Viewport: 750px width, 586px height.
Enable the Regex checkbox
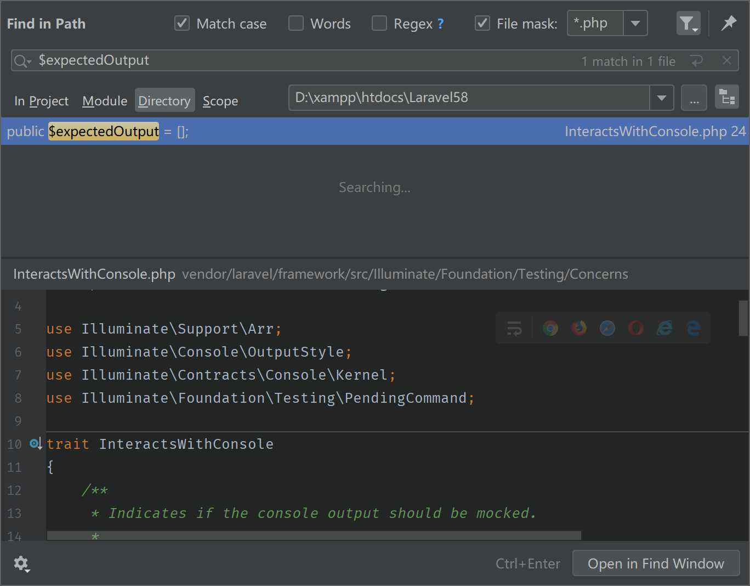click(379, 24)
